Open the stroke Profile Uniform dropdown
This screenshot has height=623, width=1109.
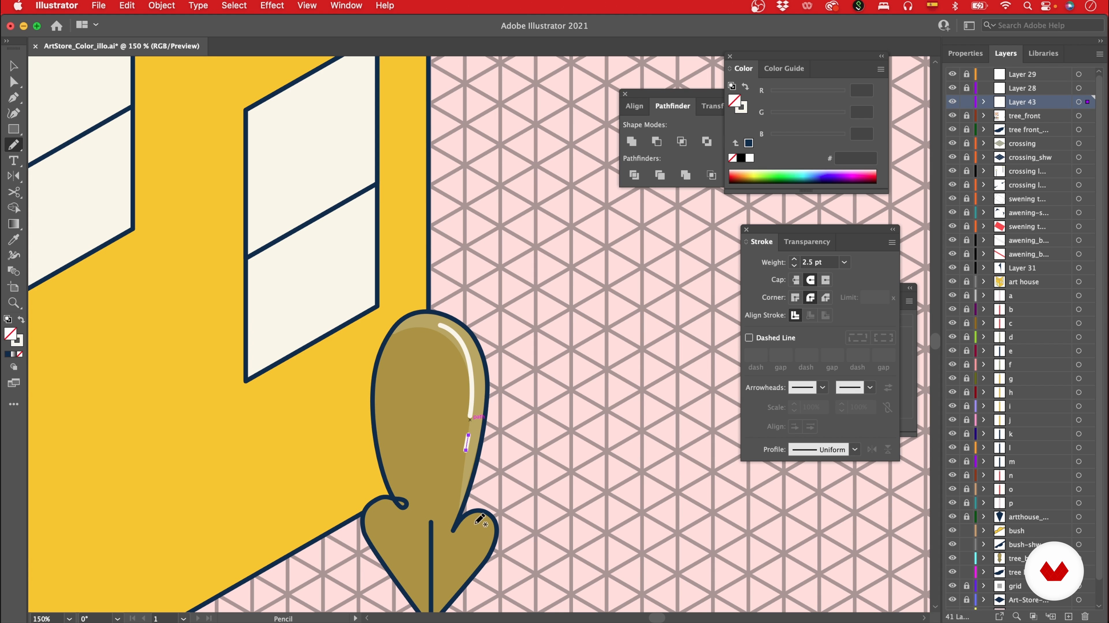click(x=855, y=449)
